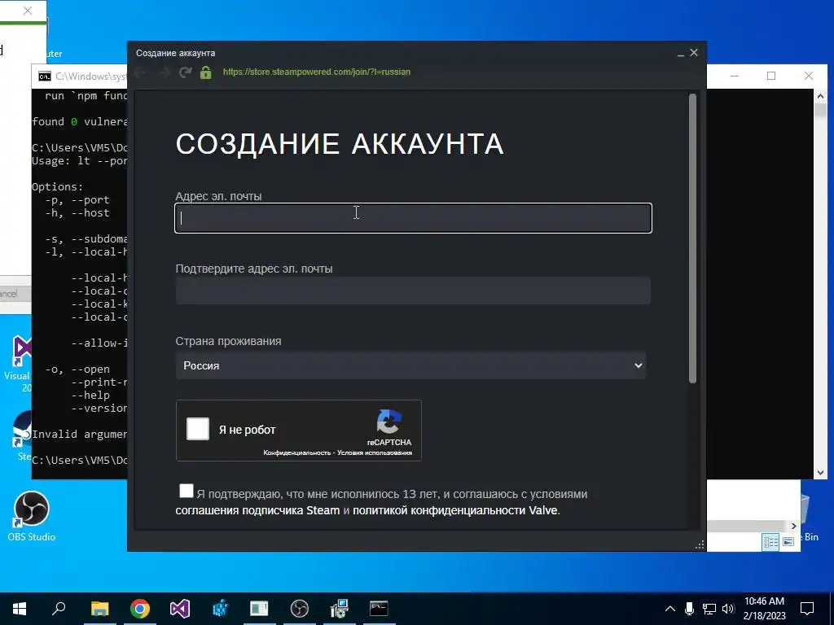834x625 pixels.
Task: Open the notification center icon
Action: (x=807, y=609)
